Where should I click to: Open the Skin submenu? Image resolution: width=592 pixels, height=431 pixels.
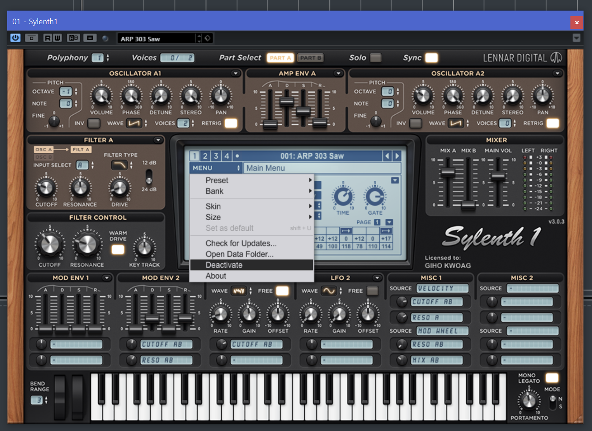pos(252,206)
